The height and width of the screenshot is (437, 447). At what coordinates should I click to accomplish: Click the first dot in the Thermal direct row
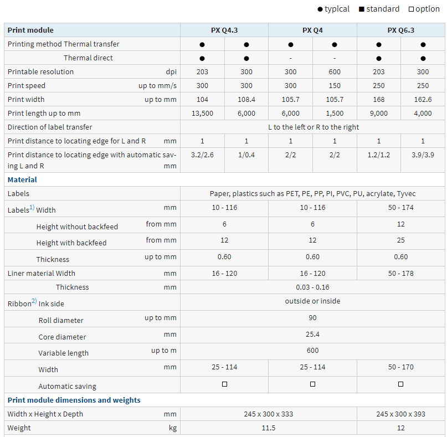coord(202,58)
